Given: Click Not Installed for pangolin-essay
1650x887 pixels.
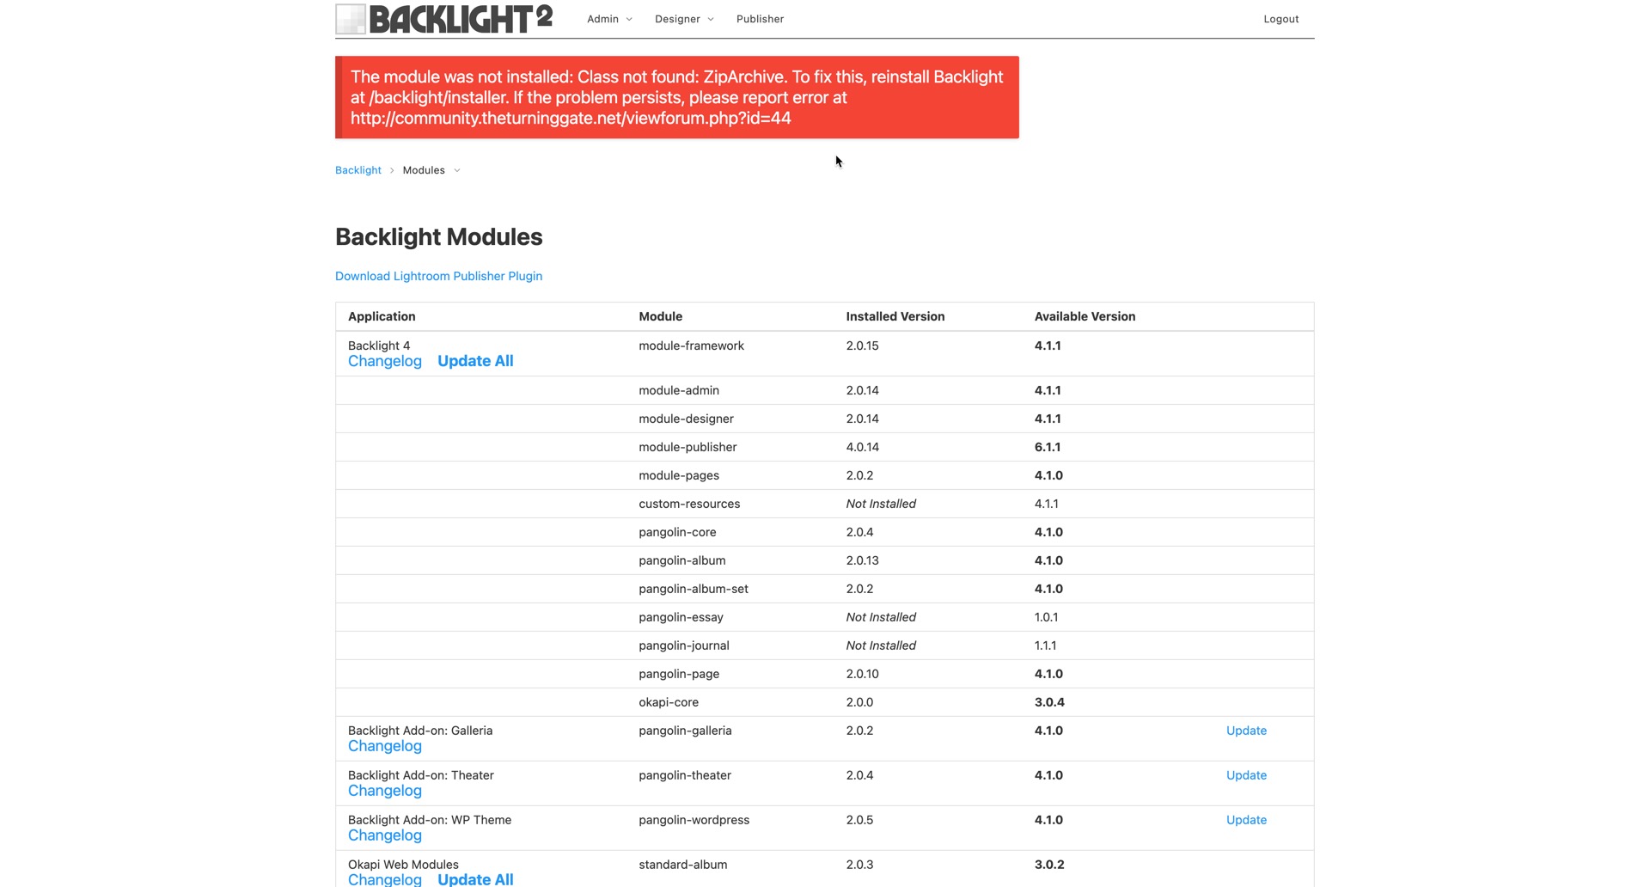Looking at the screenshot, I should click(x=881, y=617).
